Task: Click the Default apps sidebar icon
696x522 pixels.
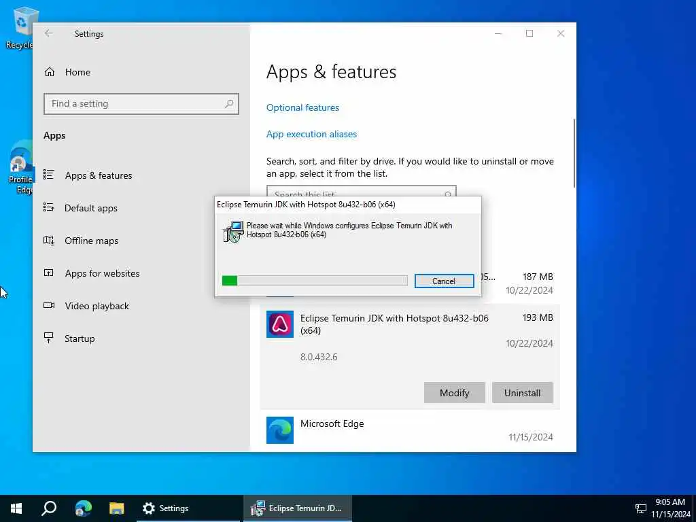Action: point(49,207)
